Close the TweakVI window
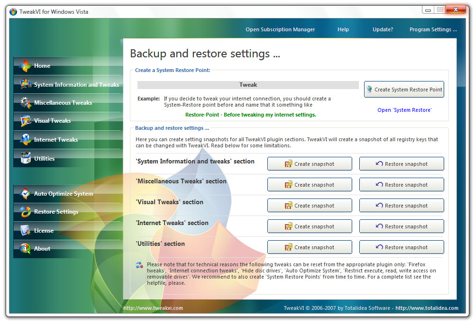 pyautogui.click(x=456, y=9)
